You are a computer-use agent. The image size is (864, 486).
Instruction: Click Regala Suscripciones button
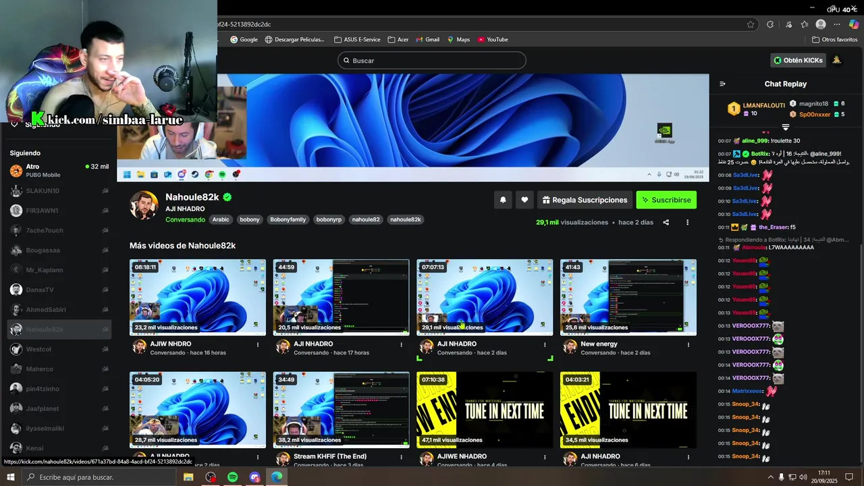(x=585, y=200)
